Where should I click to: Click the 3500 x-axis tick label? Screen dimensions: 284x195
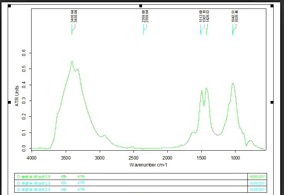(66, 158)
